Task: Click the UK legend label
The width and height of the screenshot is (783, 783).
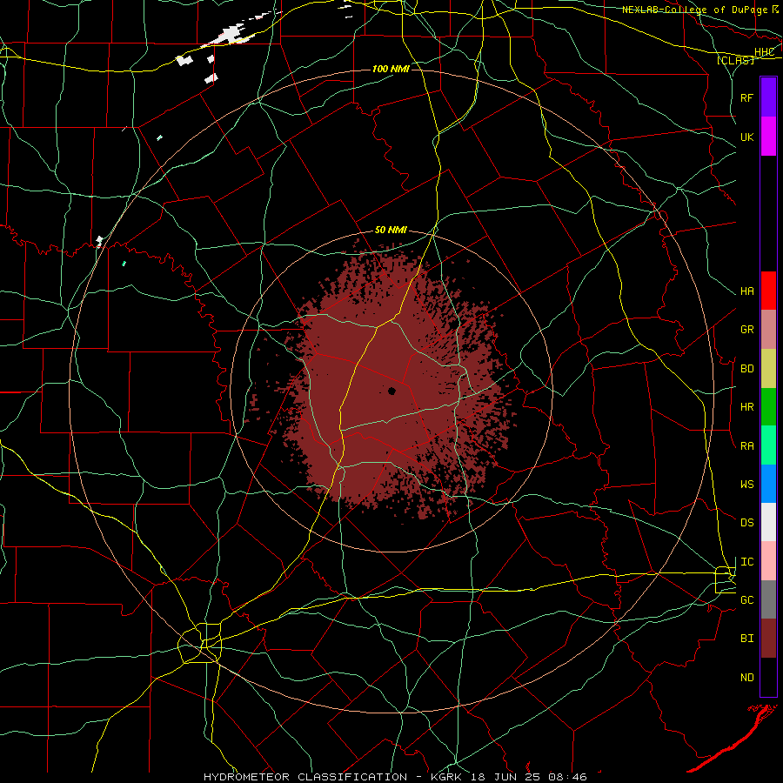Action: pos(746,137)
